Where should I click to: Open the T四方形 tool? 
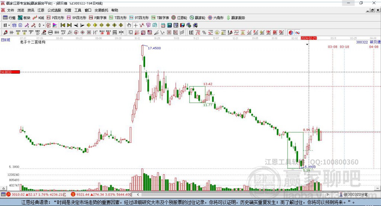click(118, 18)
